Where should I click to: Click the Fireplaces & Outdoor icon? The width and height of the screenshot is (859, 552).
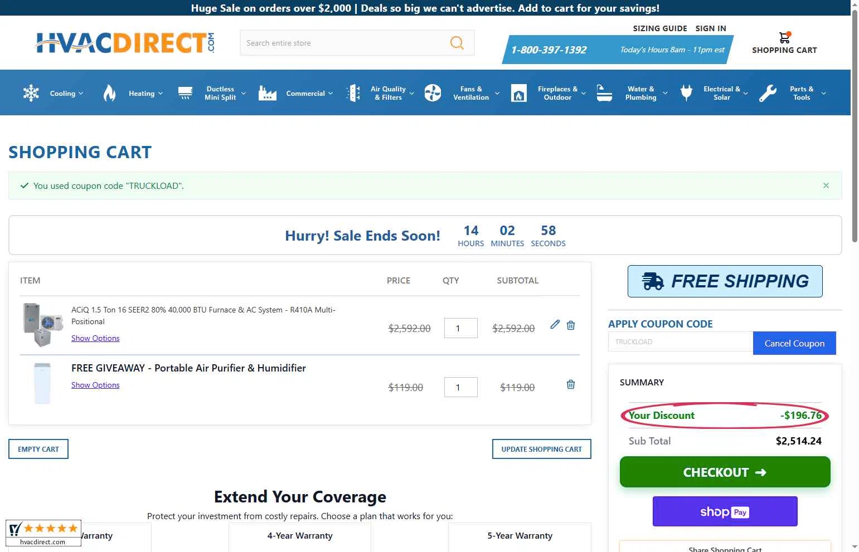point(519,93)
